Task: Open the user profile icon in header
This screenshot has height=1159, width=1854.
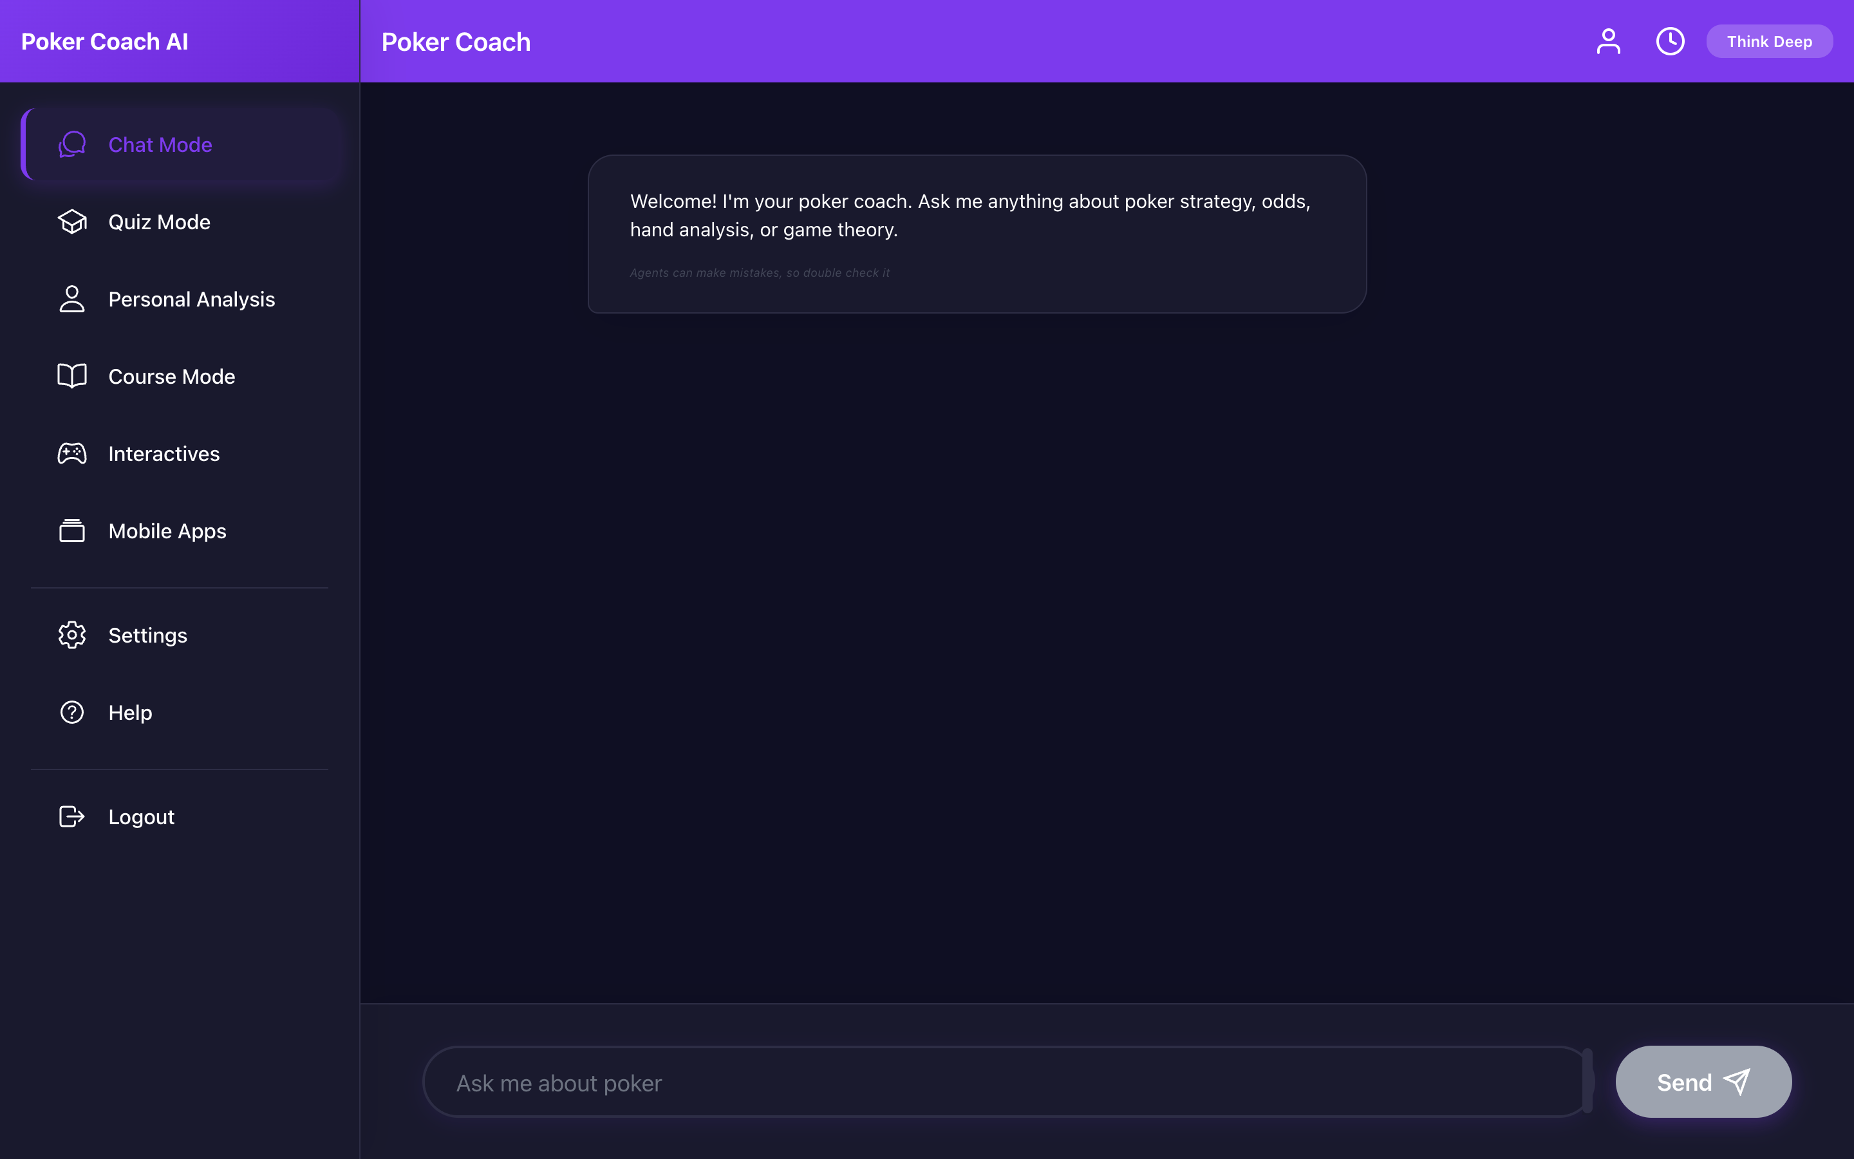Action: click(x=1609, y=41)
